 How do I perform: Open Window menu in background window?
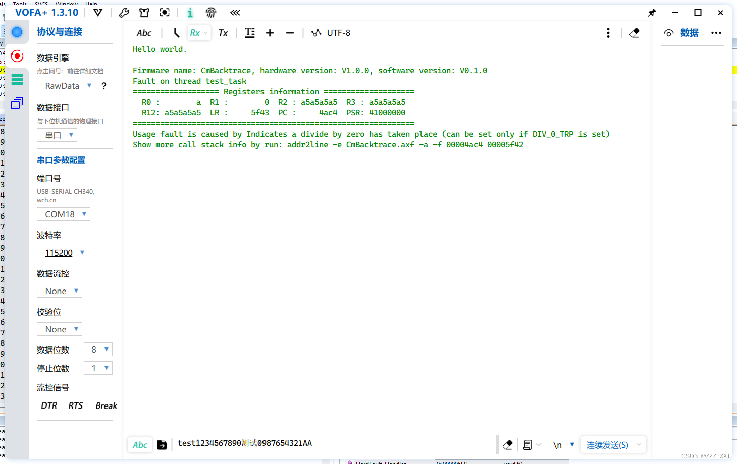[67, 4]
